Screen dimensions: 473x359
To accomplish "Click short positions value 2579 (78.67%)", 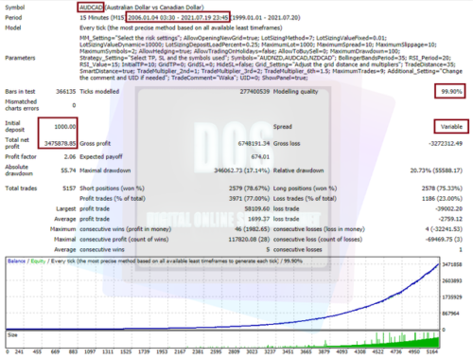I will tap(249, 188).
